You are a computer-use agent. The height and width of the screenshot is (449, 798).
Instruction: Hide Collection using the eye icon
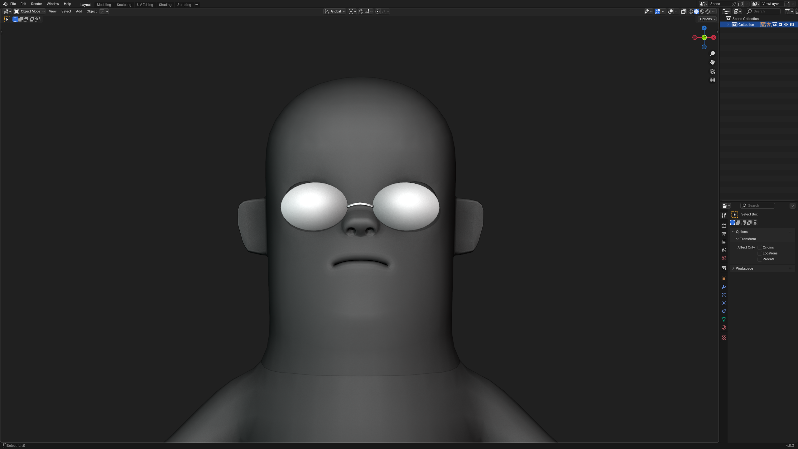pyautogui.click(x=786, y=25)
